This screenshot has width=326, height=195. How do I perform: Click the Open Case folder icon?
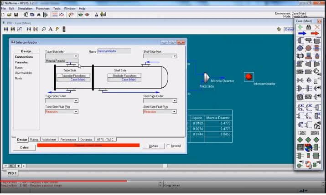pos(10,15)
